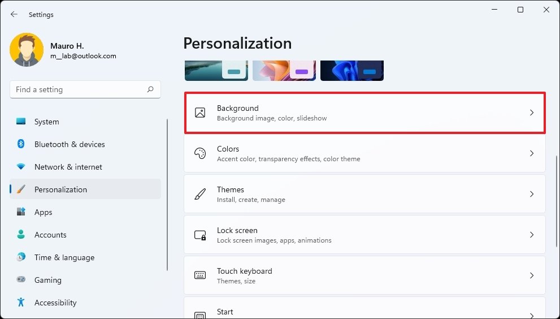Open Background image, color, slideshow page
This screenshot has height=319, width=560.
coord(364,113)
